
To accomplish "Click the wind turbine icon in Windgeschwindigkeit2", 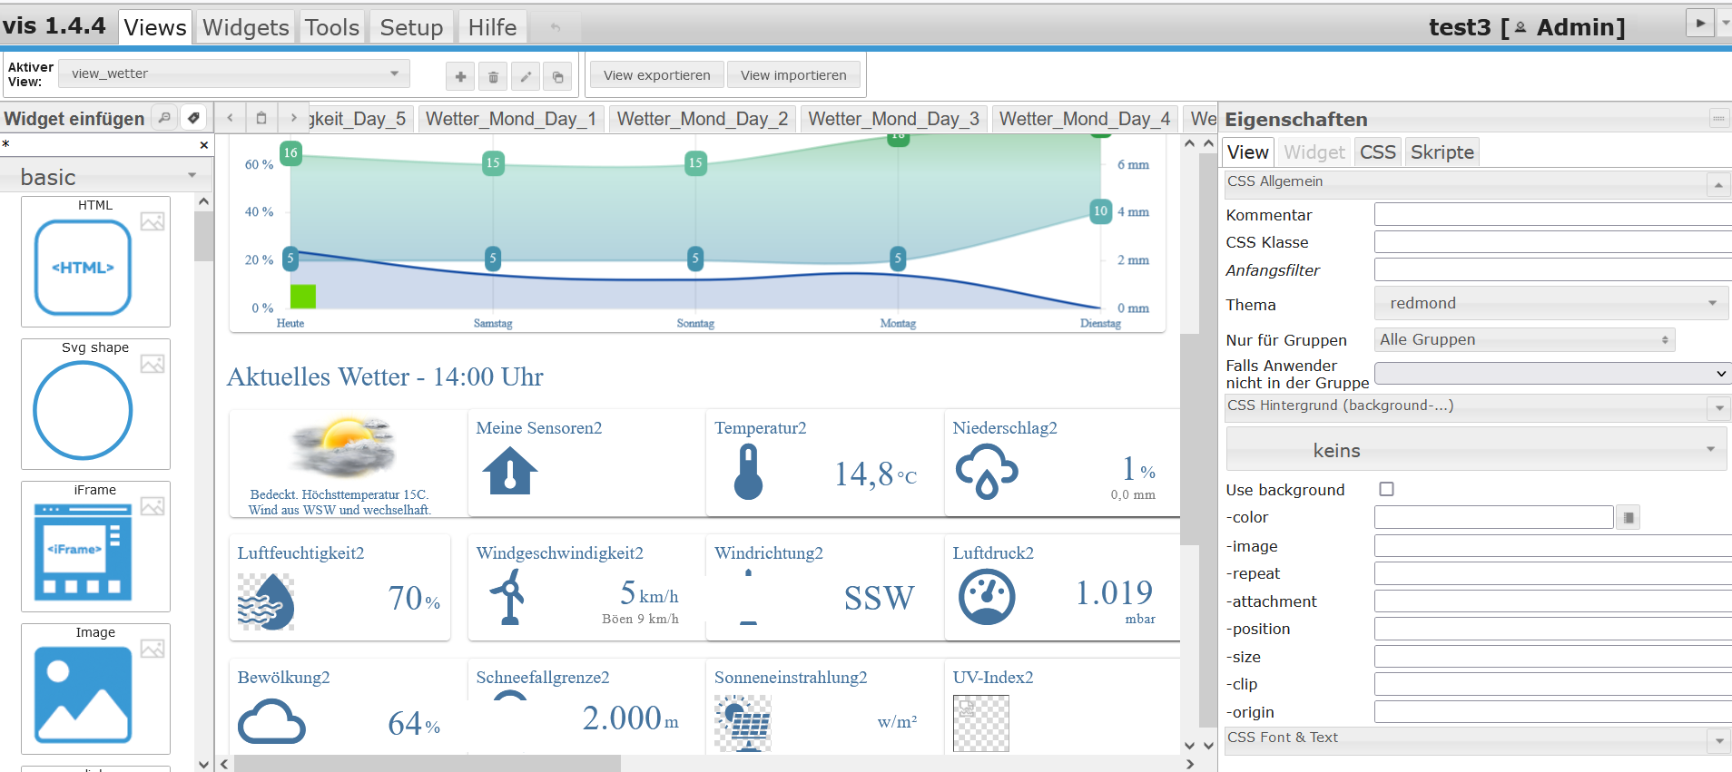I will (509, 596).
